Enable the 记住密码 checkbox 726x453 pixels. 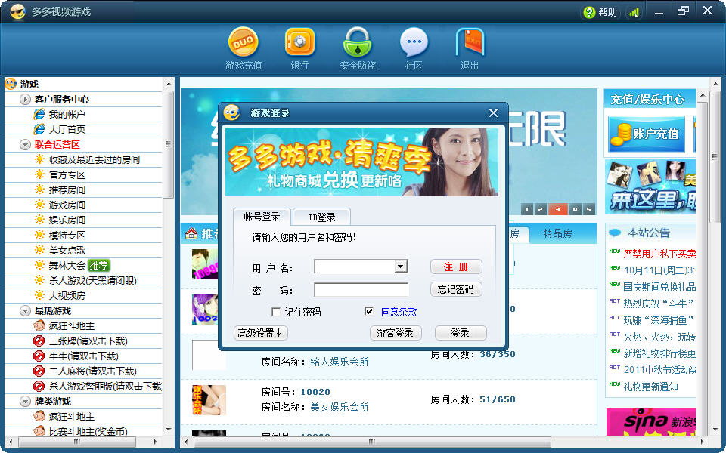point(277,311)
